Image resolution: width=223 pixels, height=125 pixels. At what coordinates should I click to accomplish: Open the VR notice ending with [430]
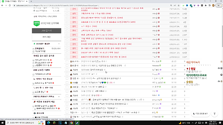point(97,35)
